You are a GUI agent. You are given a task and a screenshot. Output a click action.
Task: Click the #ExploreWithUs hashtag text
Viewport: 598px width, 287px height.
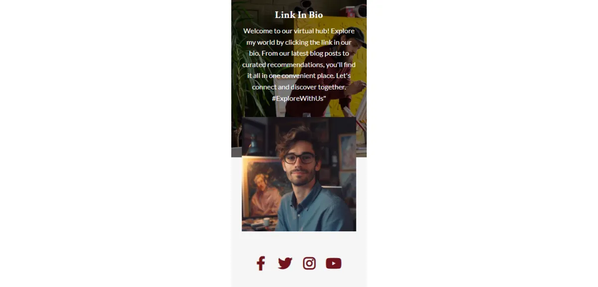pos(298,98)
